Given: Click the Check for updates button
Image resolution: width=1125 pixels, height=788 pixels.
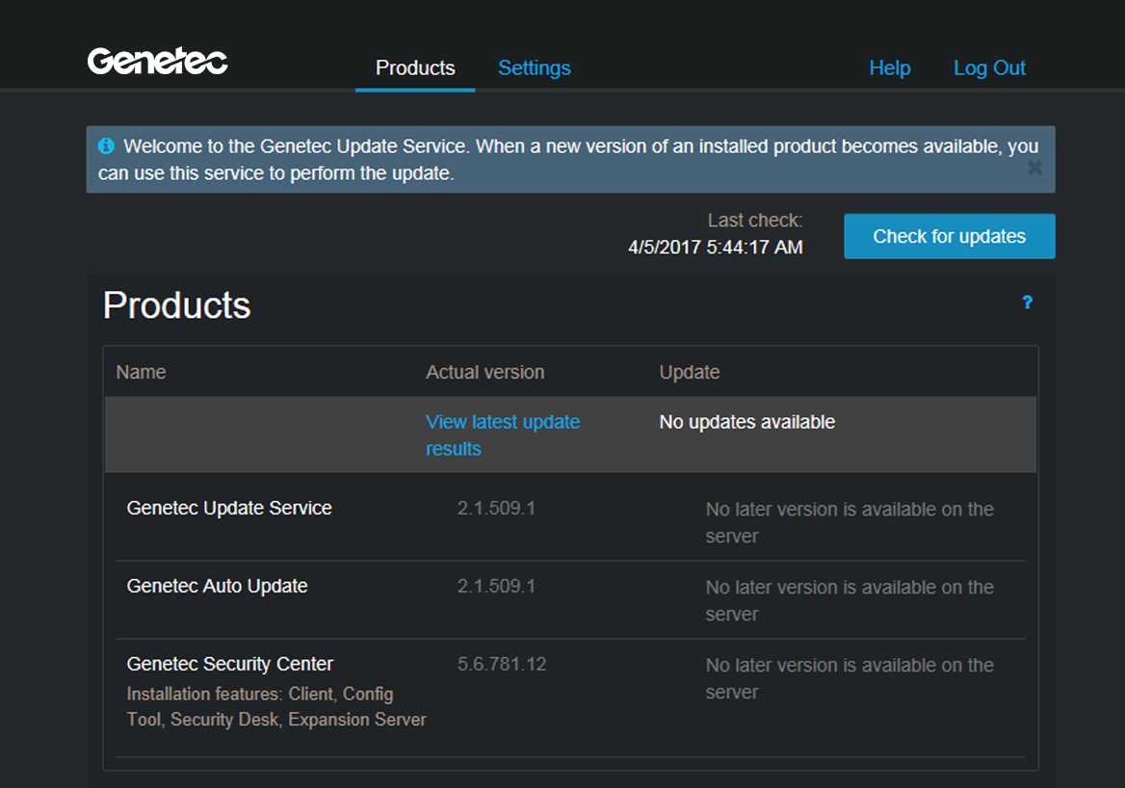Looking at the screenshot, I should tap(950, 236).
